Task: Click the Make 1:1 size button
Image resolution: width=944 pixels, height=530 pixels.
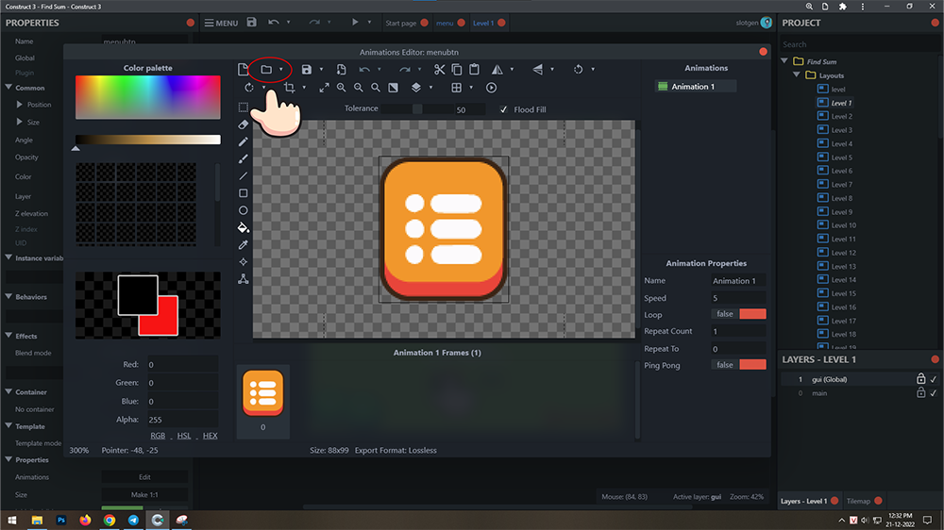Action: tap(144, 494)
